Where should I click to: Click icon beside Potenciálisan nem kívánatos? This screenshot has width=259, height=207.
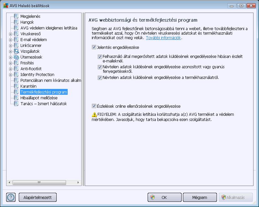(16, 80)
